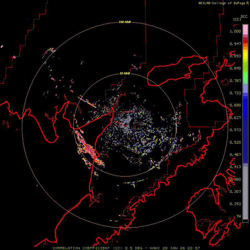Click the [CC] legend unit label
Screen dimensions: 250x250
tap(237, 19)
